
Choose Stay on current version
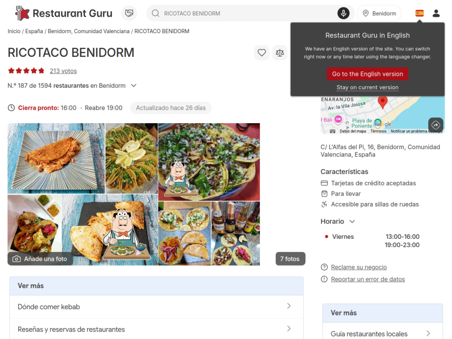tap(368, 87)
